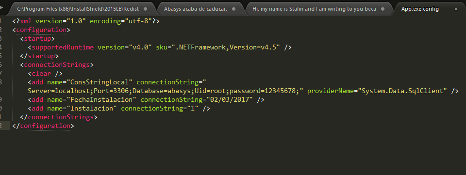Close the App.exe.config tab with its X
466x175 pixels.
click(456, 9)
